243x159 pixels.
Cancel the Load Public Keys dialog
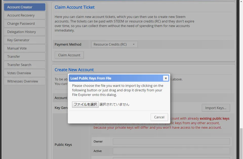pyautogui.click(x=159, y=117)
